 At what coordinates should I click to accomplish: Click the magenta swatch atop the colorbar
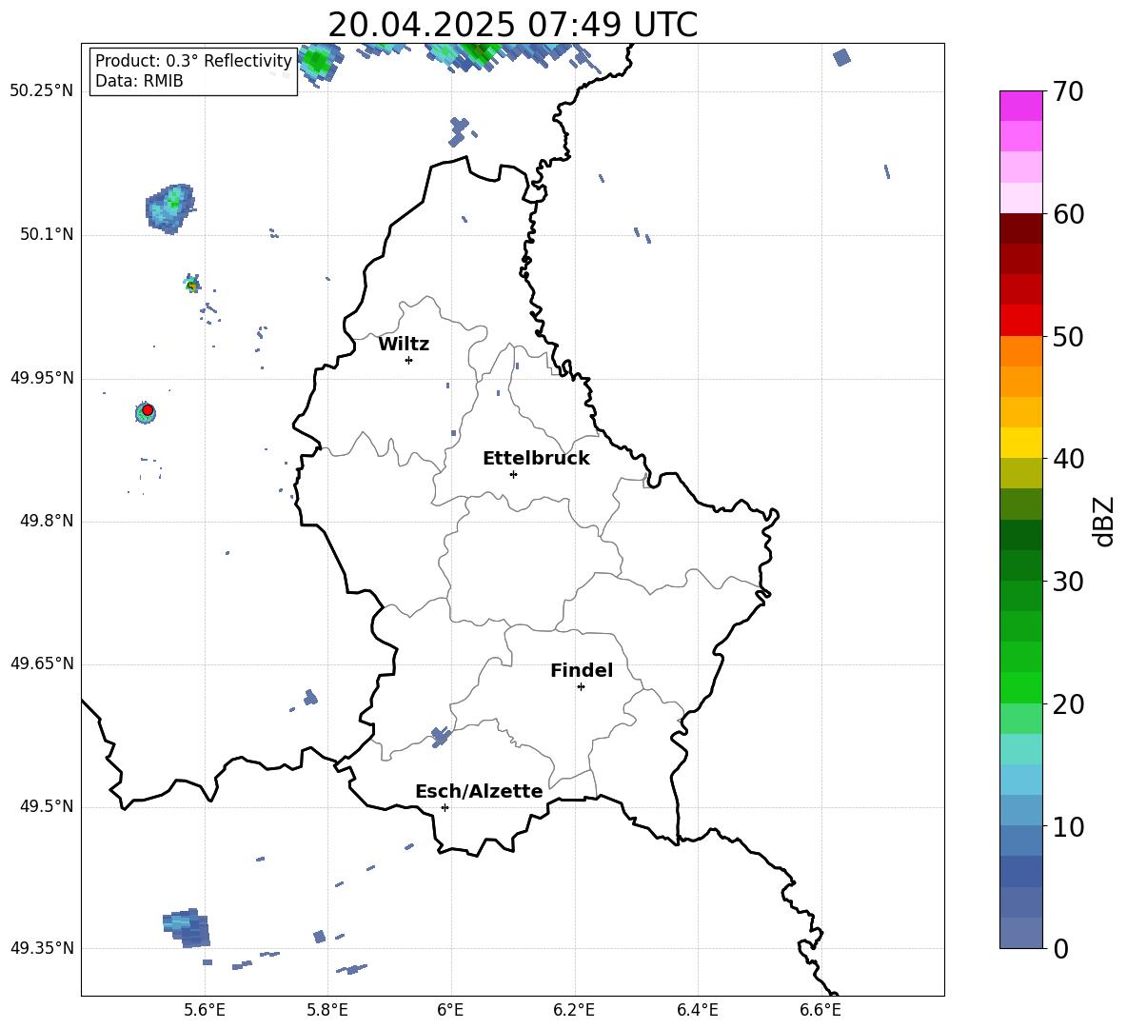click(x=1020, y=106)
